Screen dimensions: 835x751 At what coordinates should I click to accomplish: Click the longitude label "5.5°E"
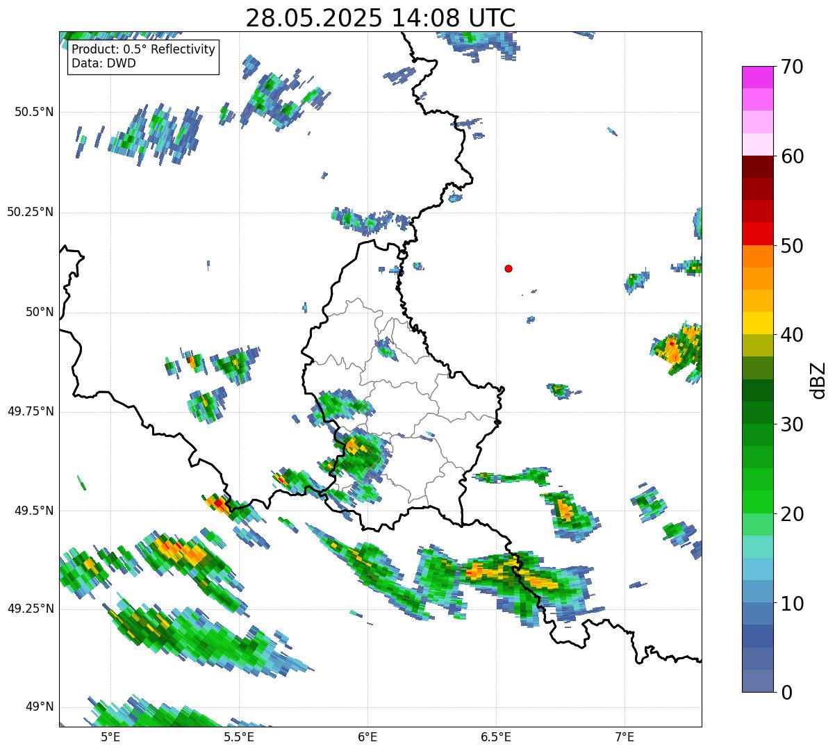(x=239, y=736)
